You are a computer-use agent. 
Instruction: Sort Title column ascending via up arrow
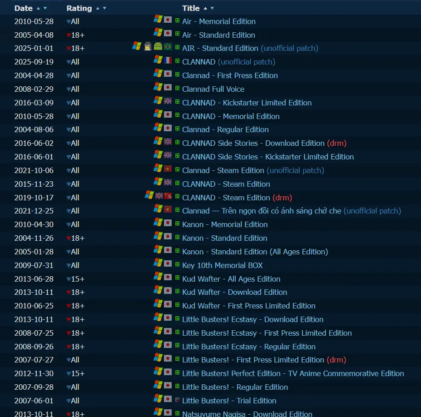pos(205,8)
